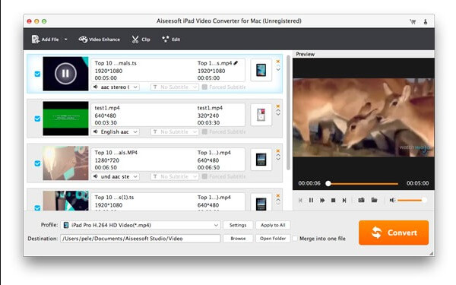Select the test1.mp4 output filename
The width and height of the screenshot is (456, 285).
(x=210, y=108)
